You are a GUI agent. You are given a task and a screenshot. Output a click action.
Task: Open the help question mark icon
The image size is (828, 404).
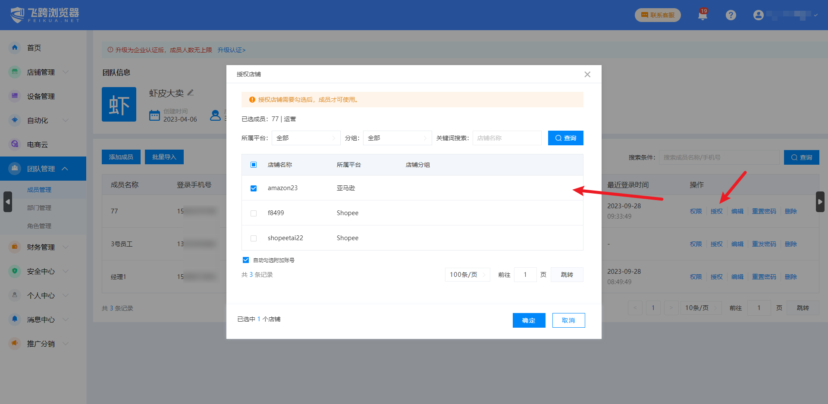(x=731, y=15)
